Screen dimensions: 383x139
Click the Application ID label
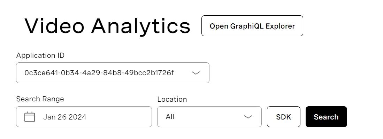(40, 55)
